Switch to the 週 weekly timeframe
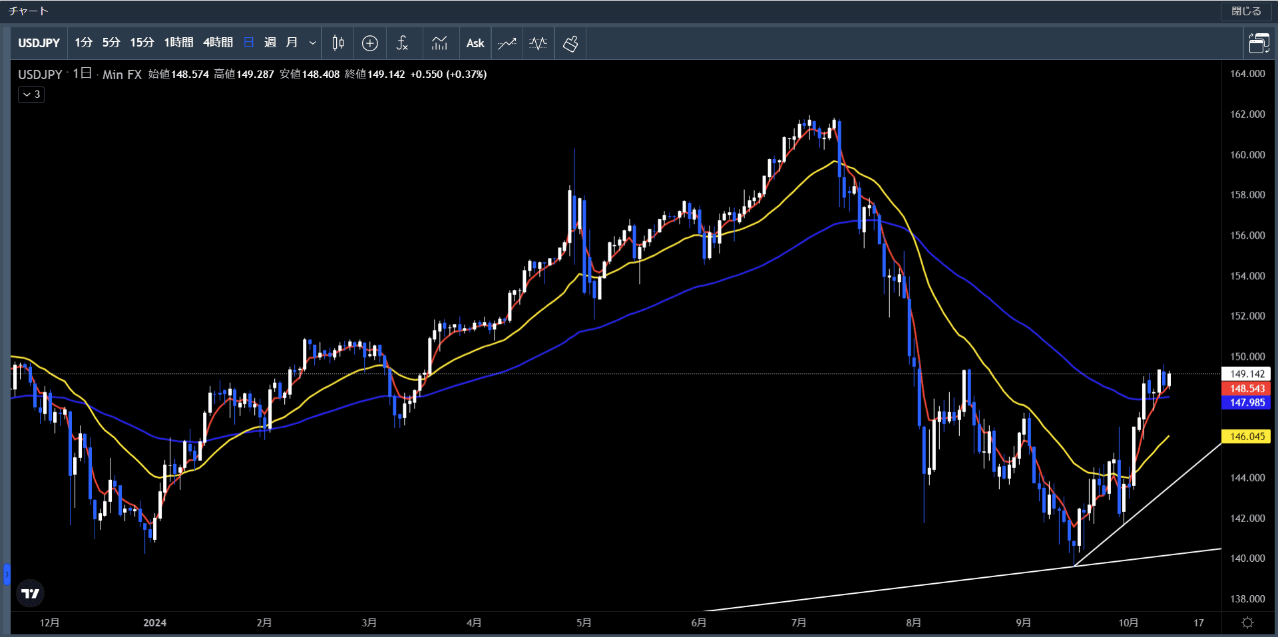1278x637 pixels. click(270, 43)
